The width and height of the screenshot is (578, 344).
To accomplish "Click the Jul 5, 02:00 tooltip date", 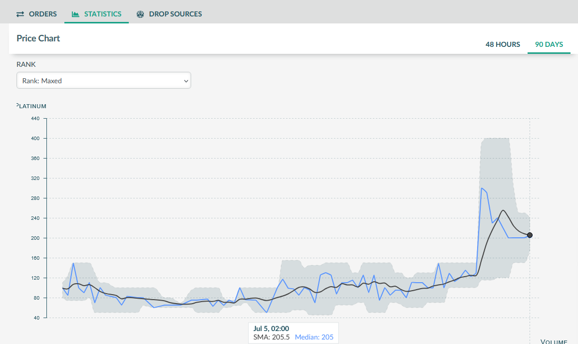I will [271, 329].
